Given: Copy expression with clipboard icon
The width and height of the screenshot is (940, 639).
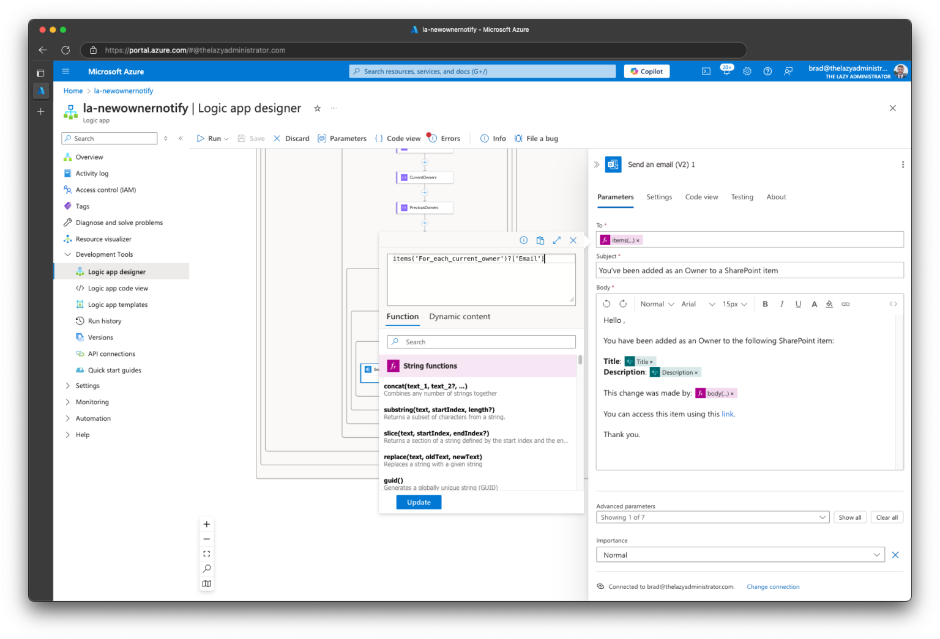Looking at the screenshot, I should [540, 240].
